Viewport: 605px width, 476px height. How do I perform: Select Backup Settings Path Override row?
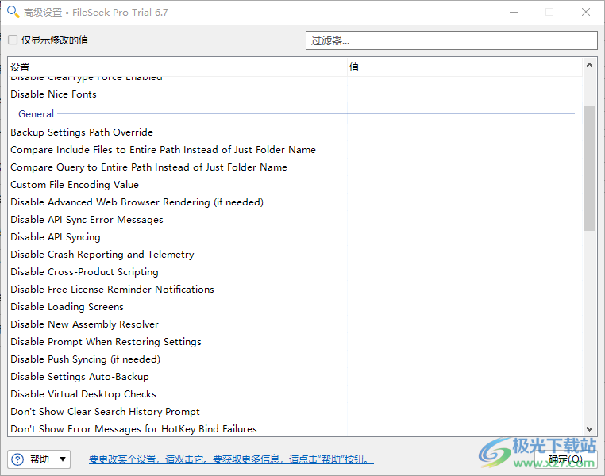tap(295, 132)
